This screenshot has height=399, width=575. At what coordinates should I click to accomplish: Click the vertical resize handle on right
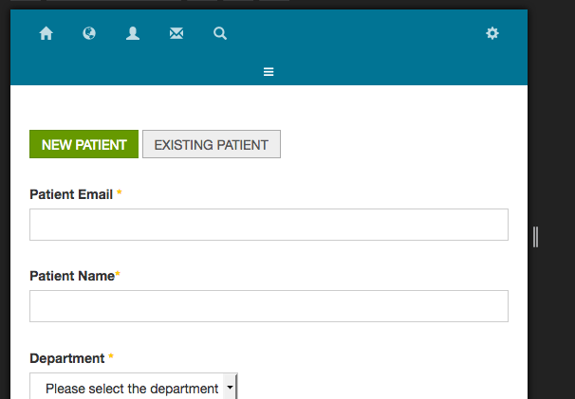(x=536, y=237)
